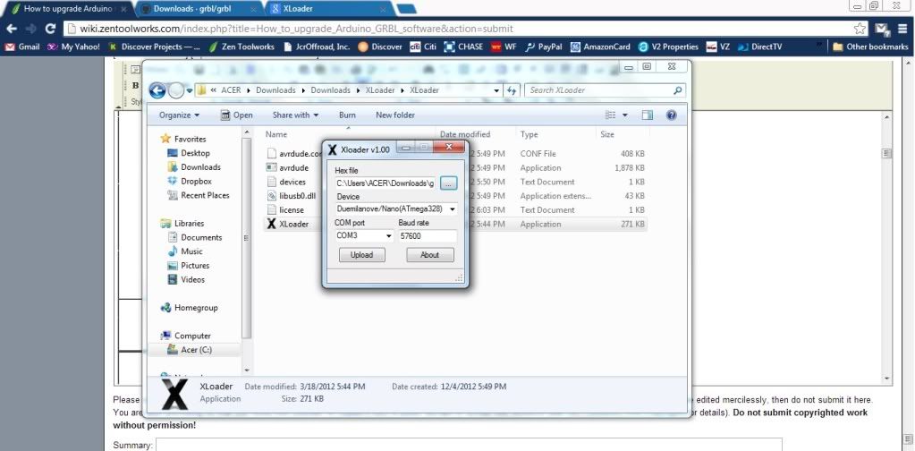This screenshot has height=451, width=915.
Task: Open the change view options dropdown
Action: (x=625, y=115)
